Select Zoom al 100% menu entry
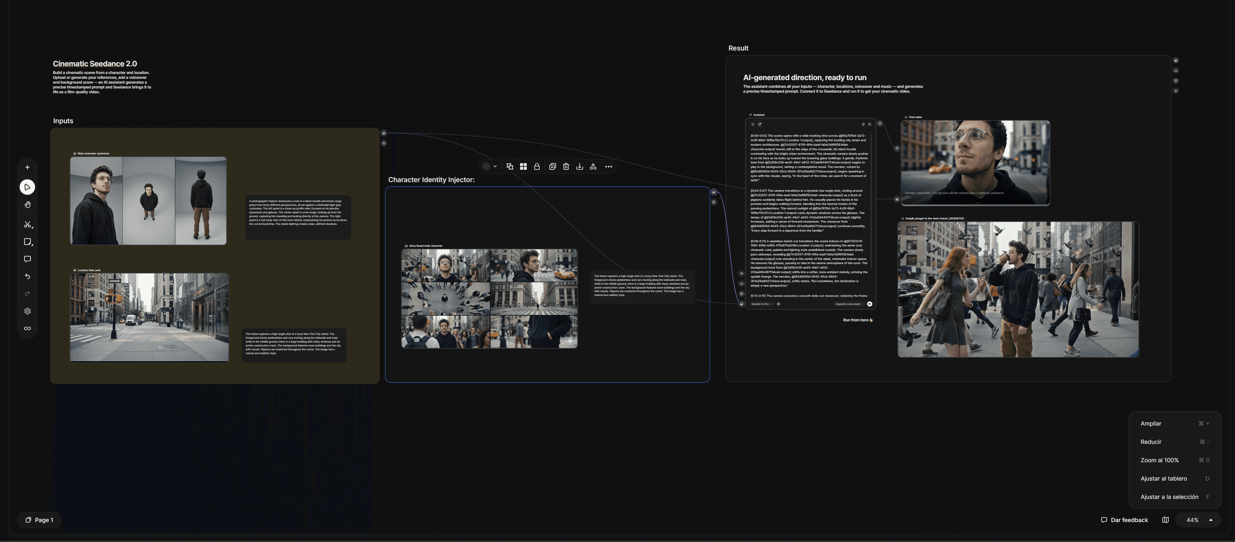The image size is (1235, 542). pos(1159,460)
